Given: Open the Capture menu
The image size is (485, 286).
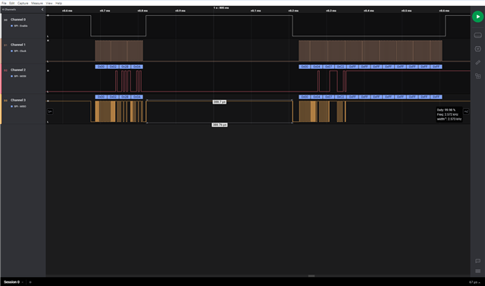Looking at the screenshot, I should pos(23,3).
